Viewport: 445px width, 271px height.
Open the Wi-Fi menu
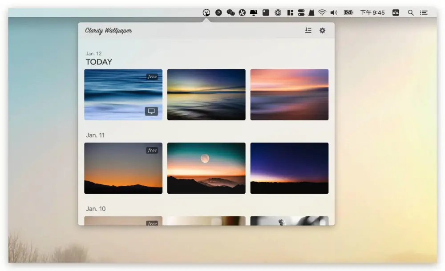click(x=322, y=12)
